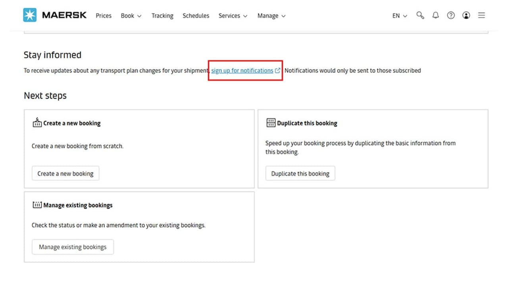Expand the Services dropdown menu

(233, 16)
